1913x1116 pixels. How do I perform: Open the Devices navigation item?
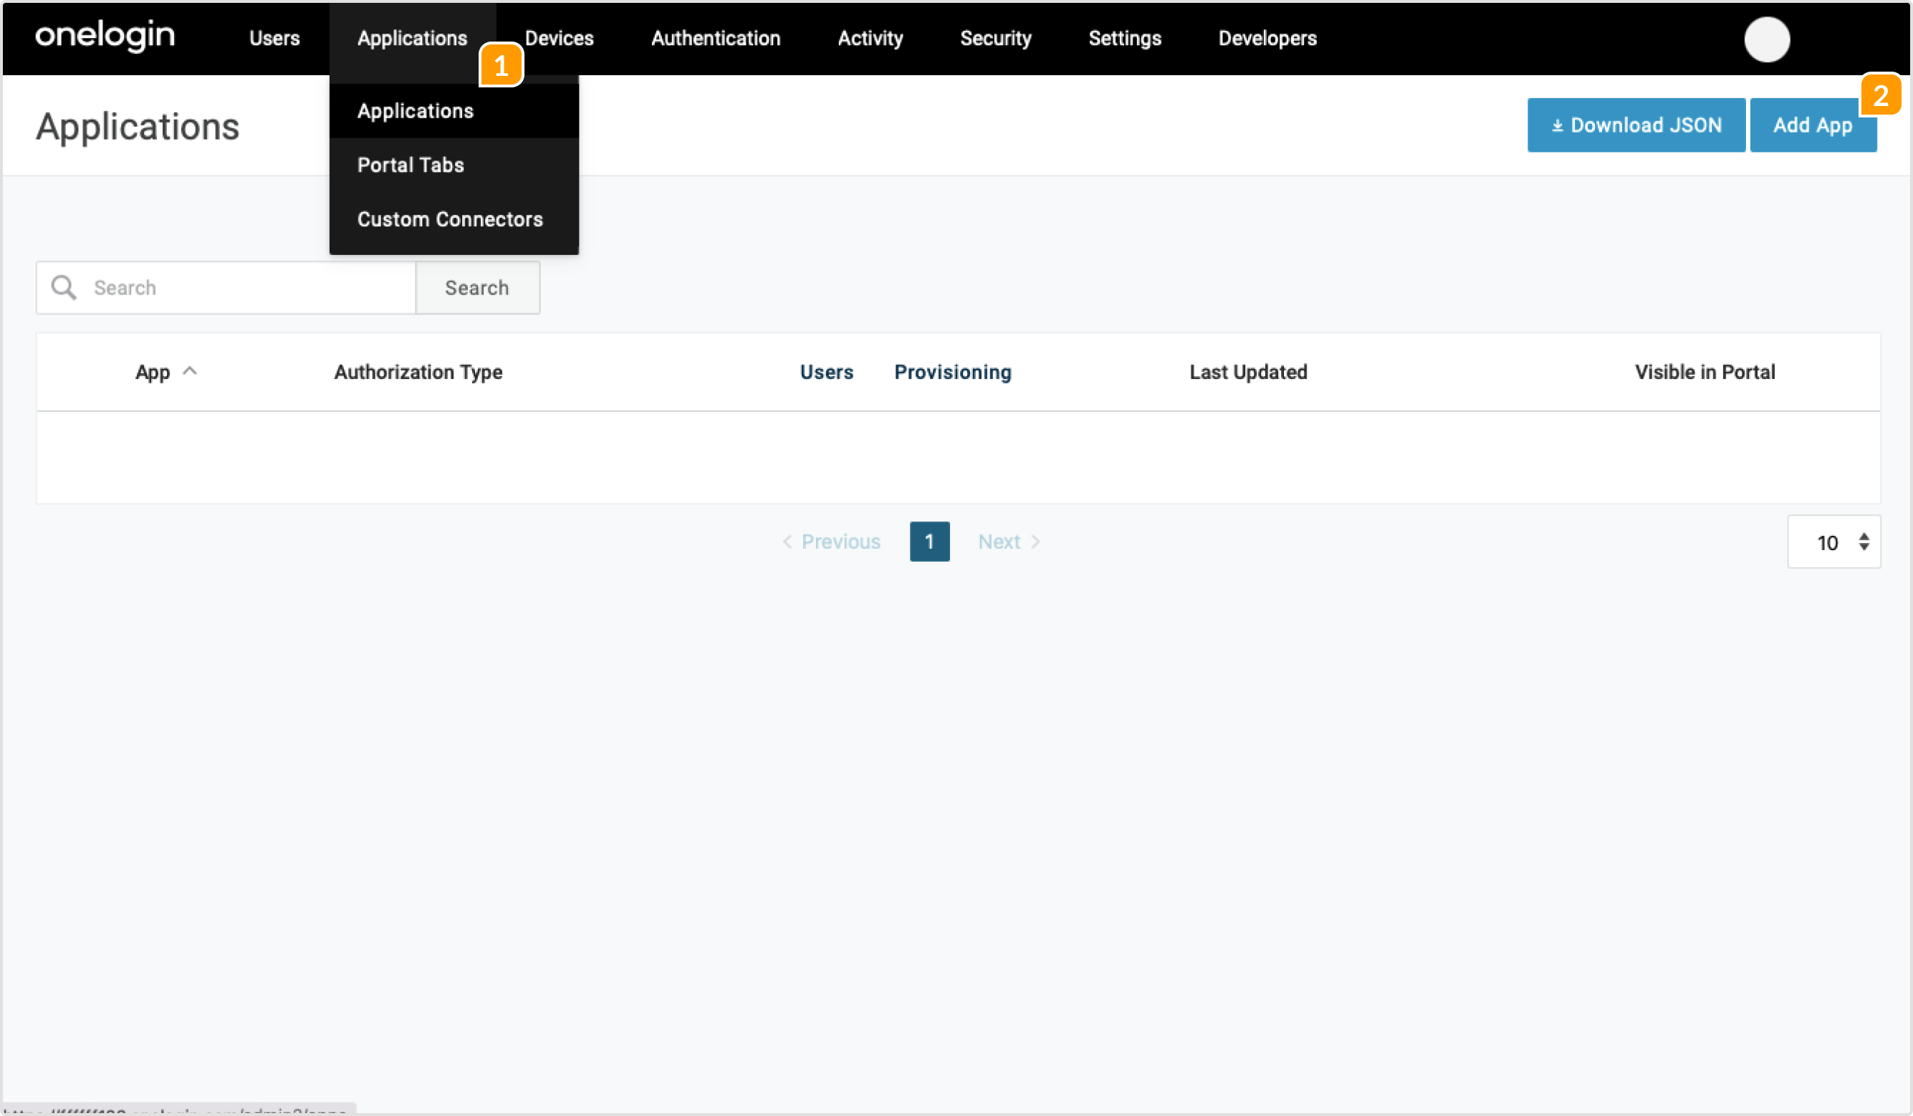click(560, 38)
